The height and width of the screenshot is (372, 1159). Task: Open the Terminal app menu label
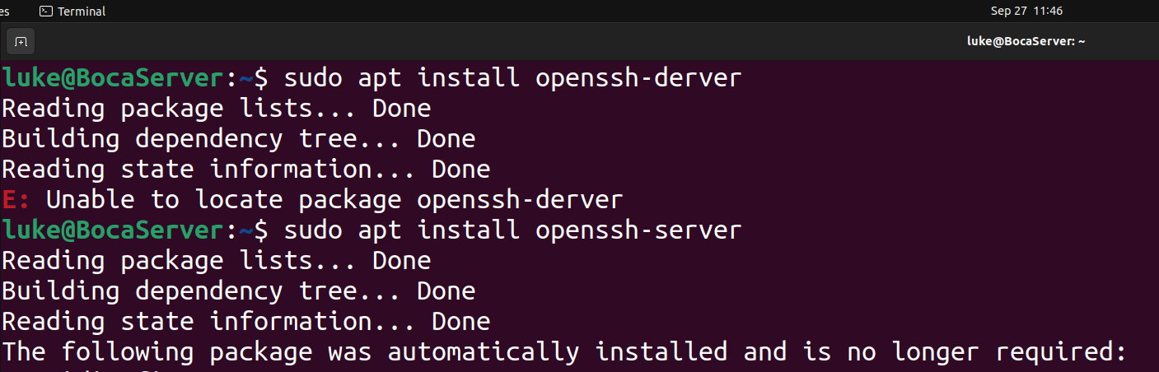[x=82, y=12]
